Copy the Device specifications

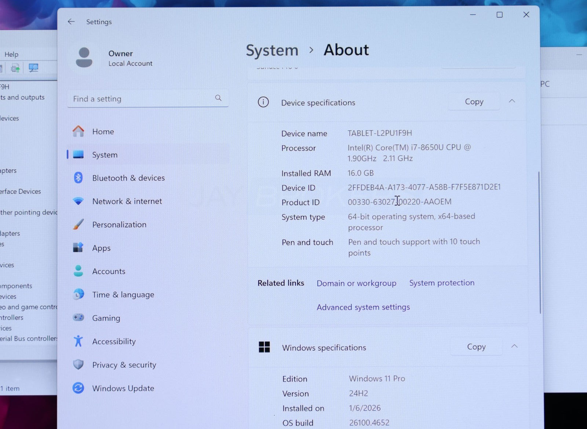(x=474, y=102)
